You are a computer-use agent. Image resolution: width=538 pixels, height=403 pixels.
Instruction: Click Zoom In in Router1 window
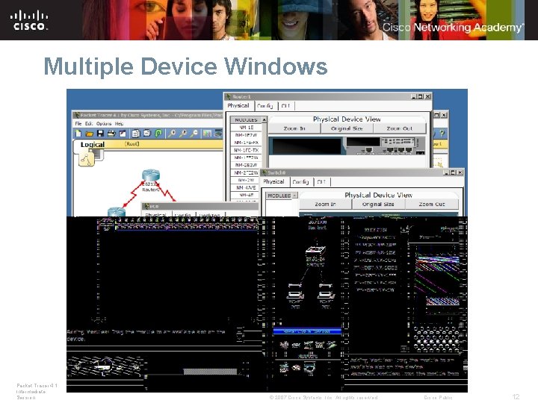[x=294, y=128]
